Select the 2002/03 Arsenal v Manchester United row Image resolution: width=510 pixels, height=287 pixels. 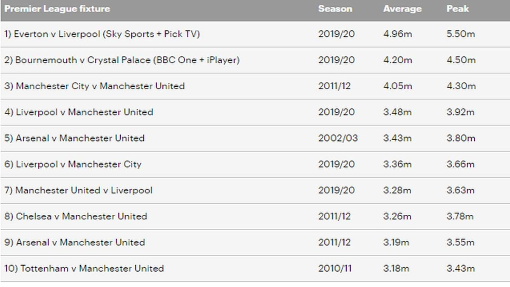point(74,138)
